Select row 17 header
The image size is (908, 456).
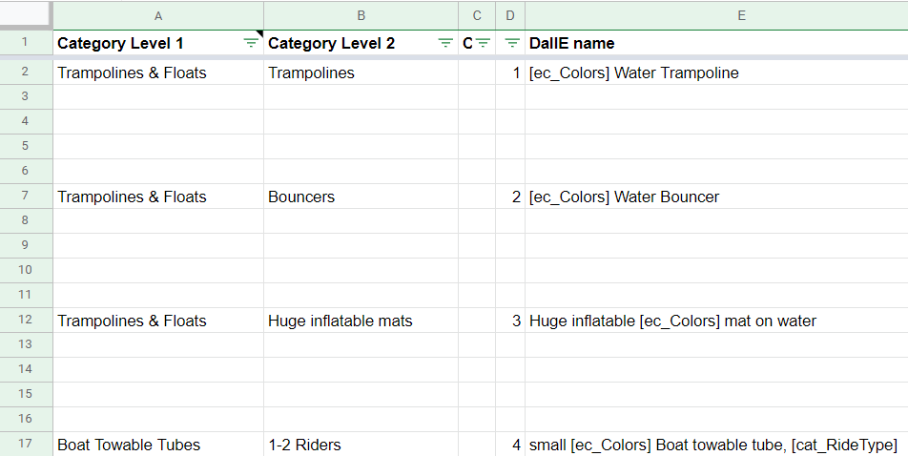(26, 444)
